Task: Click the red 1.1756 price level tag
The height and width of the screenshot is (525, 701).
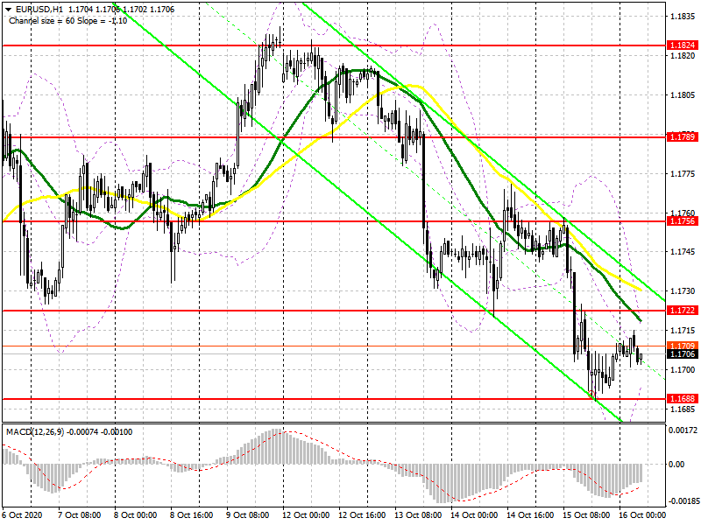Action: tap(682, 221)
